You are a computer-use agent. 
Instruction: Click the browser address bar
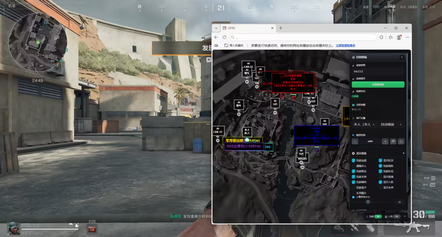(302, 37)
